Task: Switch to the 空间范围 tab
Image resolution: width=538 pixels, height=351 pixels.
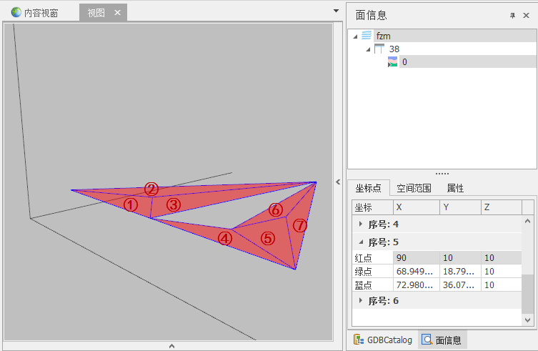Action: tap(414, 188)
